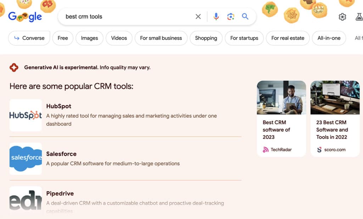Switch to Images results
Viewport: 363px width, 219px height.
[89, 38]
